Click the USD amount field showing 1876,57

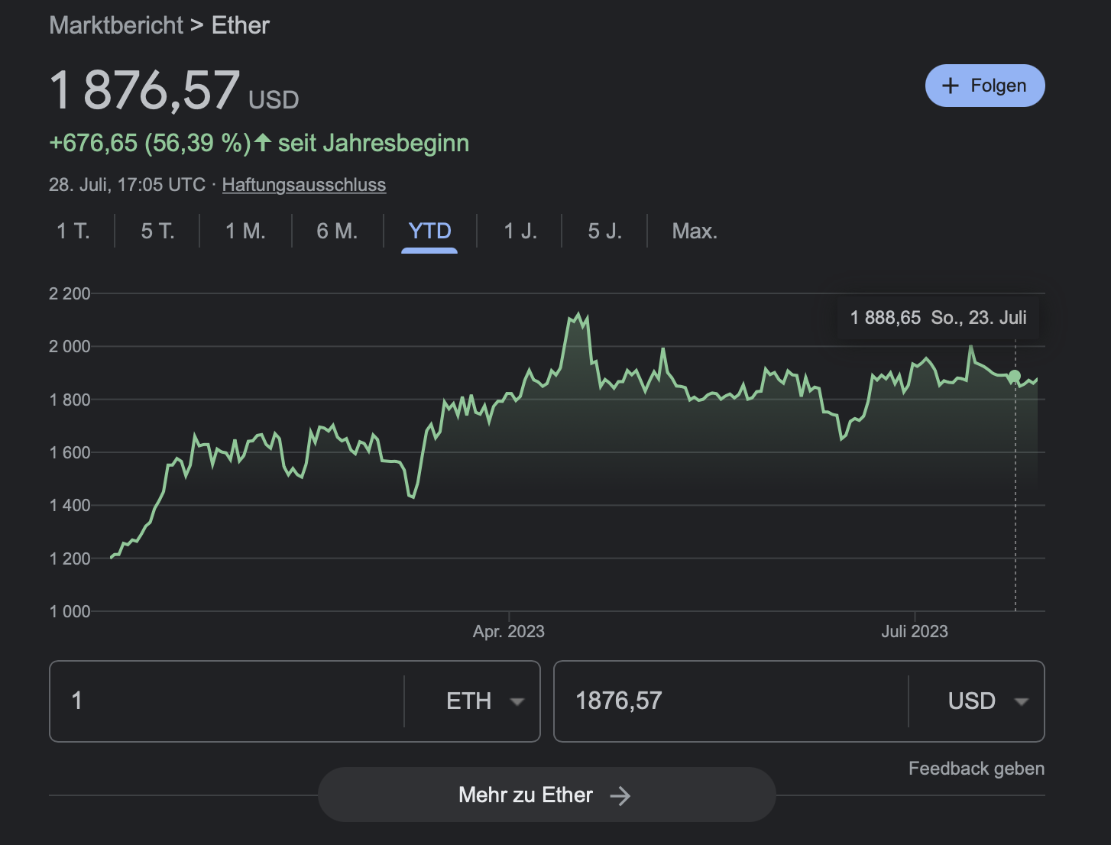[x=731, y=701]
